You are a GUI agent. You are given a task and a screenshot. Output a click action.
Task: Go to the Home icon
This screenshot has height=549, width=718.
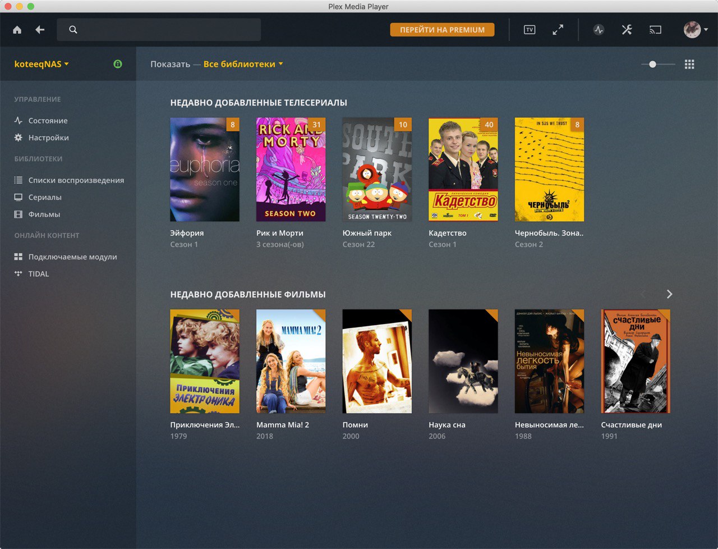pyautogui.click(x=17, y=30)
